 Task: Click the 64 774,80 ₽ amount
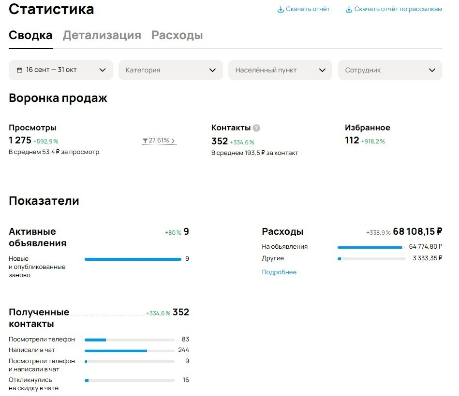426,246
